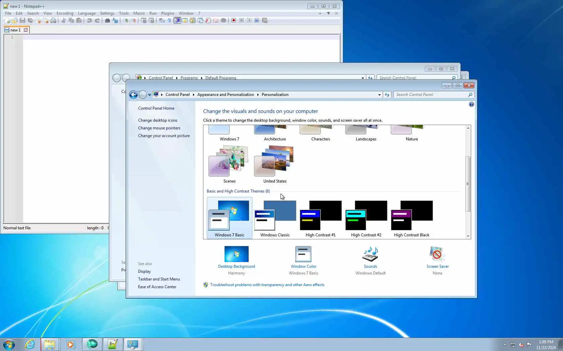
Task: Select the Windows 7 Basic theme
Action: coord(230,218)
